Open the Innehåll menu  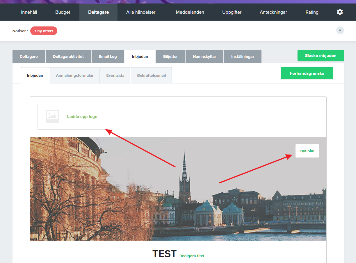pyautogui.click(x=29, y=12)
